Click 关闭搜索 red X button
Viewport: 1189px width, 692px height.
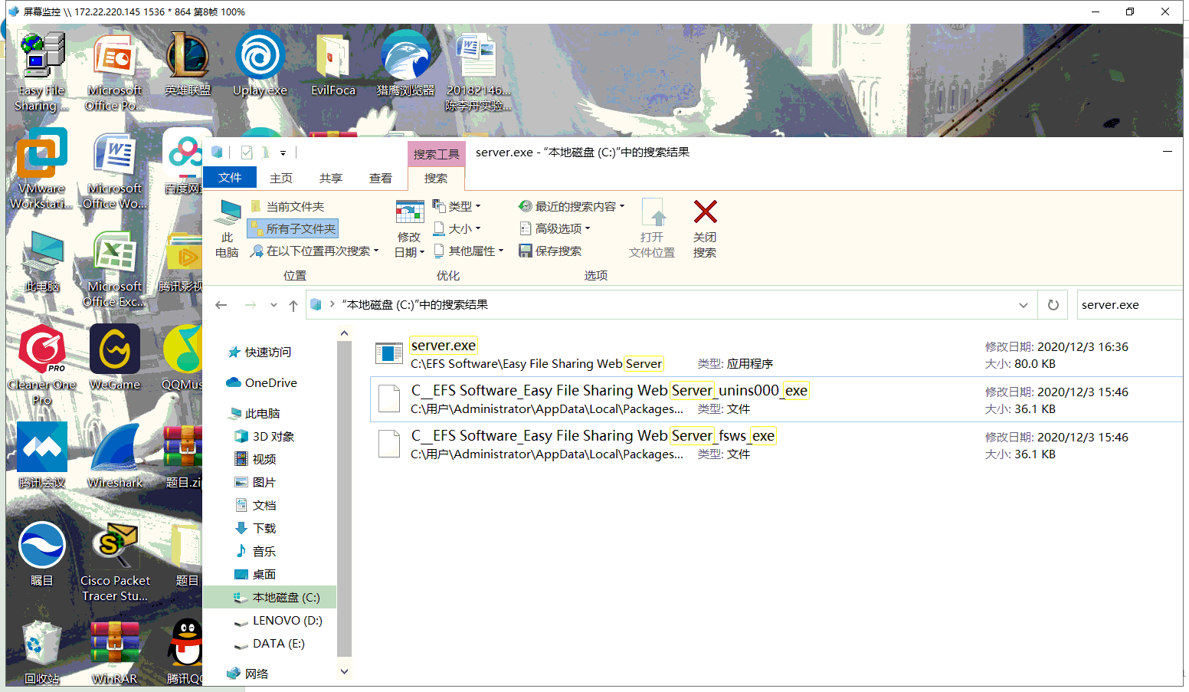(x=705, y=228)
